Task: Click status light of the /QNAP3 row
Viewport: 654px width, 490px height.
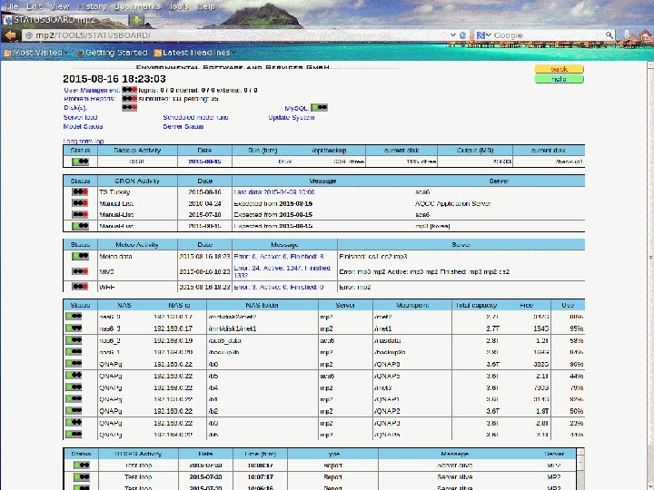Action: [74, 423]
